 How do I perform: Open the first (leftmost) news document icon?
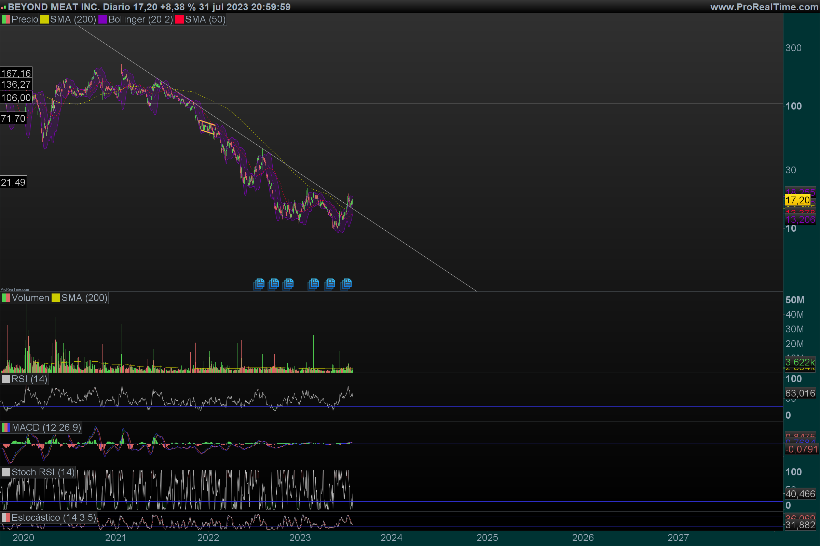259,284
